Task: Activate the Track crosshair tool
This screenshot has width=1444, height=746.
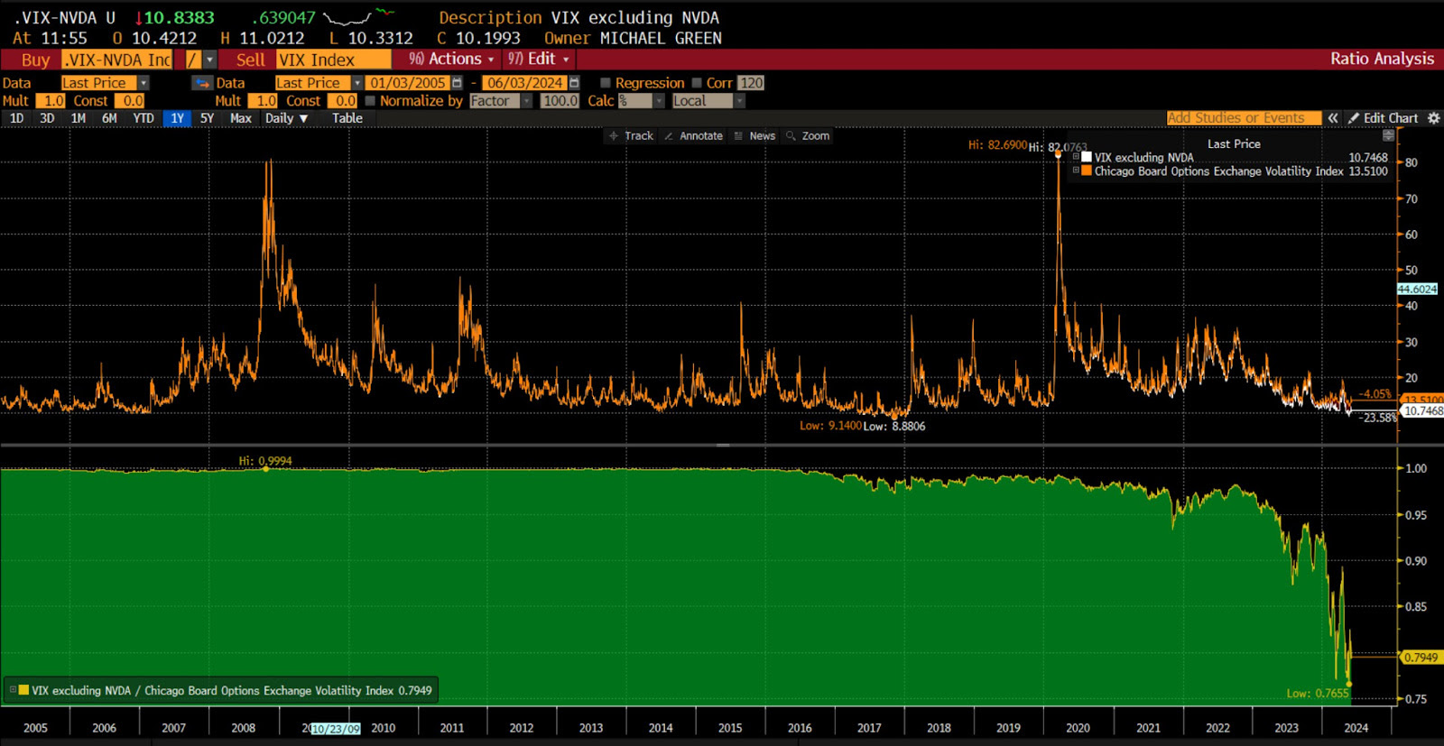Action: pos(630,136)
